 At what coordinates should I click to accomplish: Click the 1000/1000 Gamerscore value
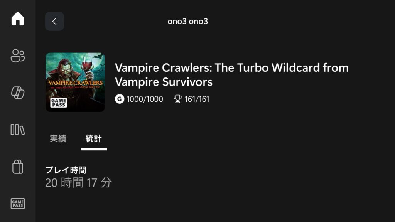pyautogui.click(x=145, y=99)
